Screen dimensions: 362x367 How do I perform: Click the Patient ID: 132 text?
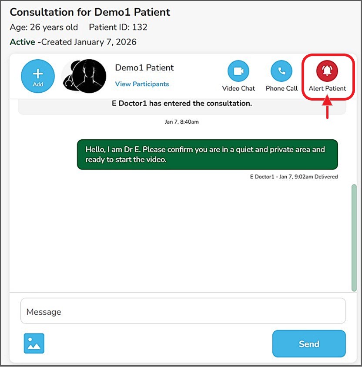click(x=118, y=27)
